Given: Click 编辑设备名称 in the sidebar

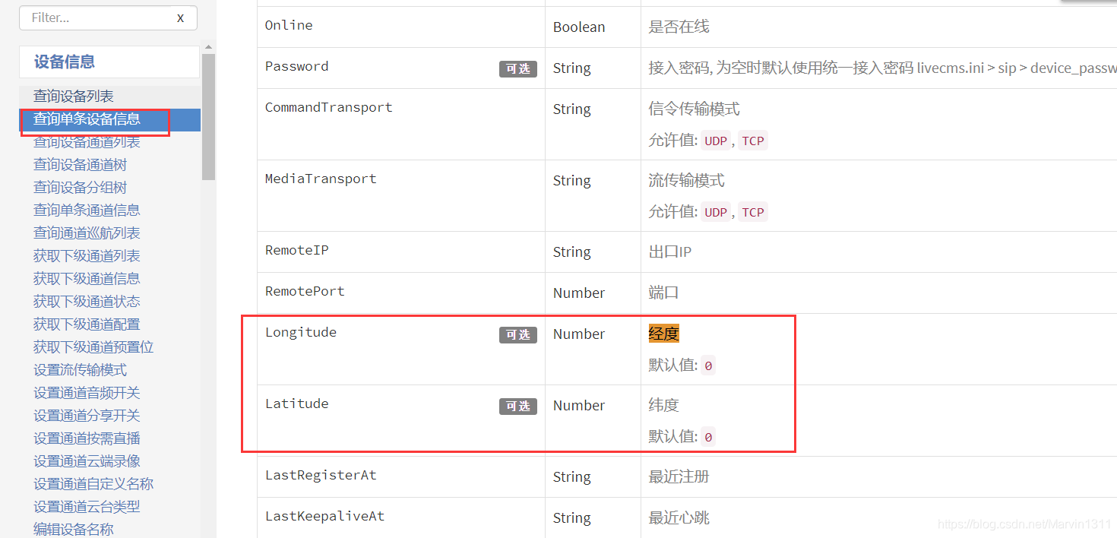Looking at the screenshot, I should click(73, 530).
